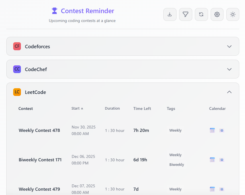Viewport: 245px width, 195px height.
Task: Click the CC CodeChef platform badge
Action: coord(17,69)
